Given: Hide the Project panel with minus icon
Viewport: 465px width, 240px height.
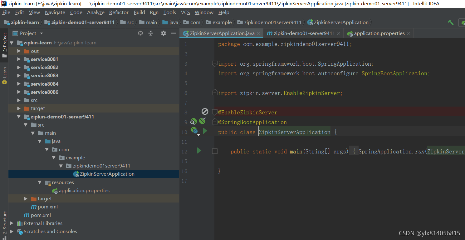Looking at the screenshot, I should tap(174, 33).
